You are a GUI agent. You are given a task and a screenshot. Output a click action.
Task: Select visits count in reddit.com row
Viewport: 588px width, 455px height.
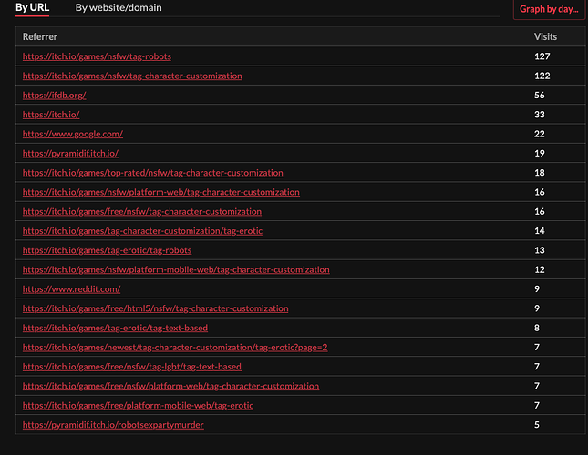pyautogui.click(x=537, y=289)
